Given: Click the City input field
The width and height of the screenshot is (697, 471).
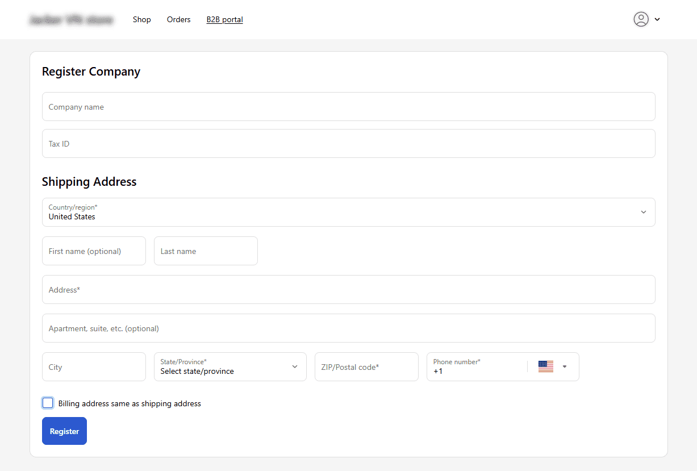Looking at the screenshot, I should click(94, 366).
